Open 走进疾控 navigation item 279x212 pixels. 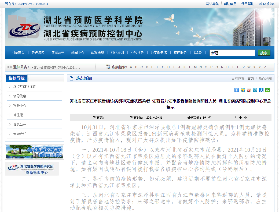tap(38, 52)
